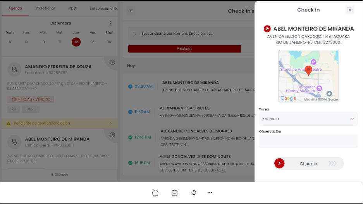This screenshot has width=363, height=204.
Task: Click the 6 Clientes counter text
Action: [x=60, y=175]
